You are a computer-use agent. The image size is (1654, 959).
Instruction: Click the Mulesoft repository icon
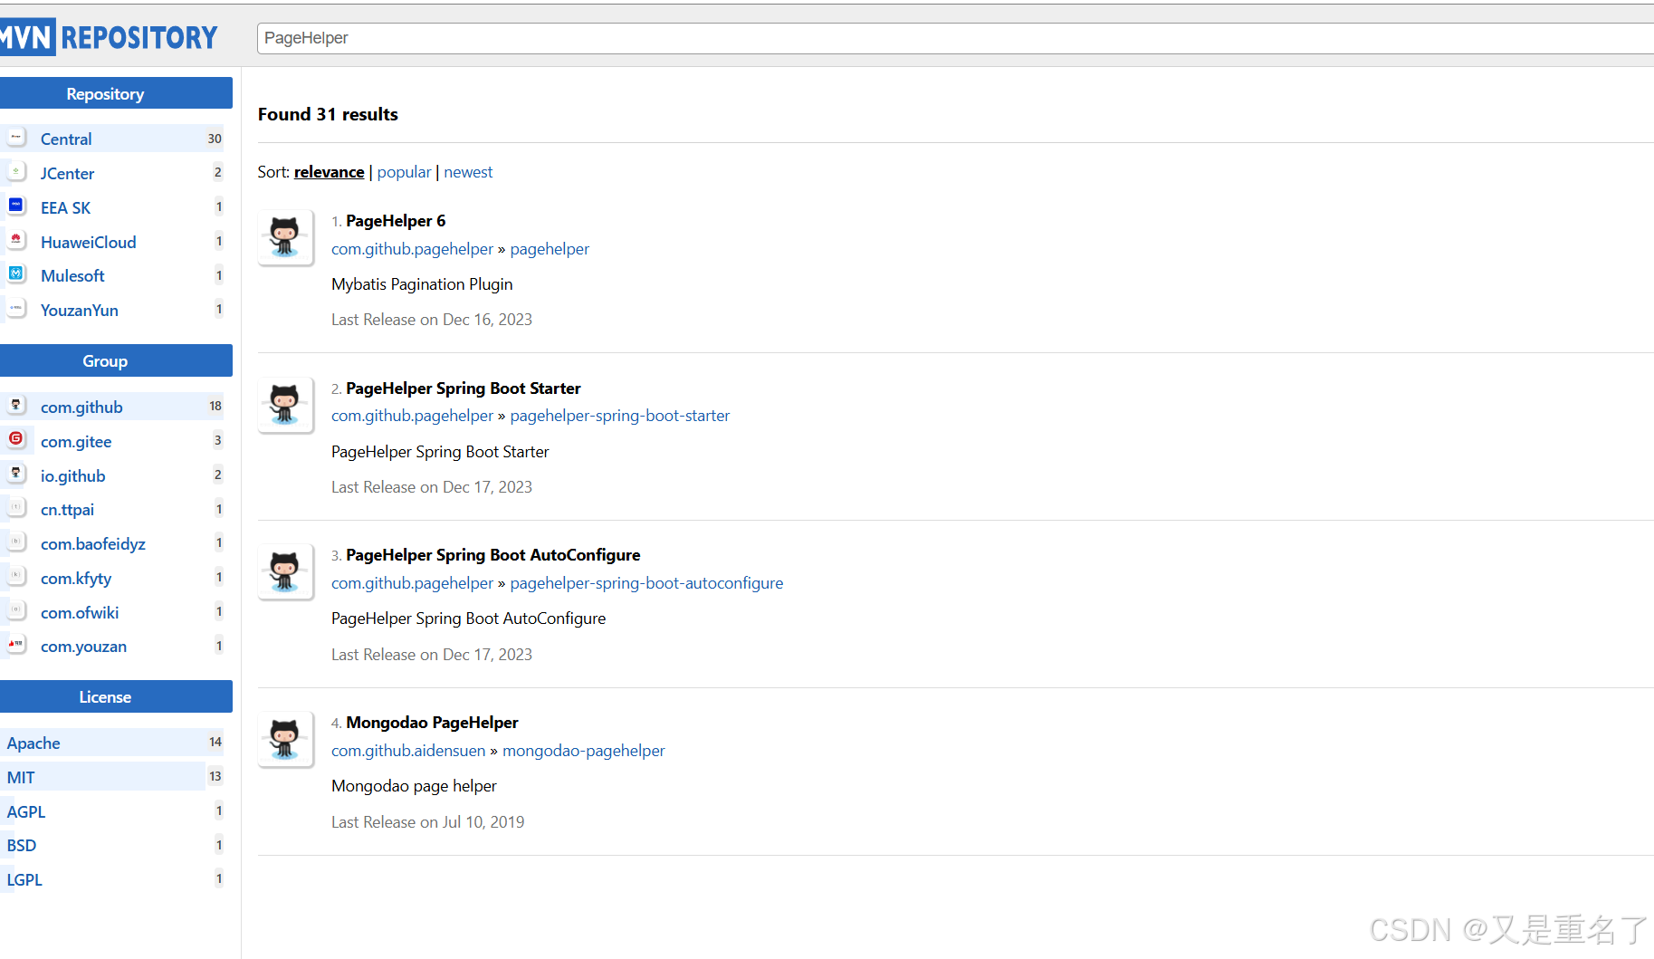pyautogui.click(x=16, y=274)
